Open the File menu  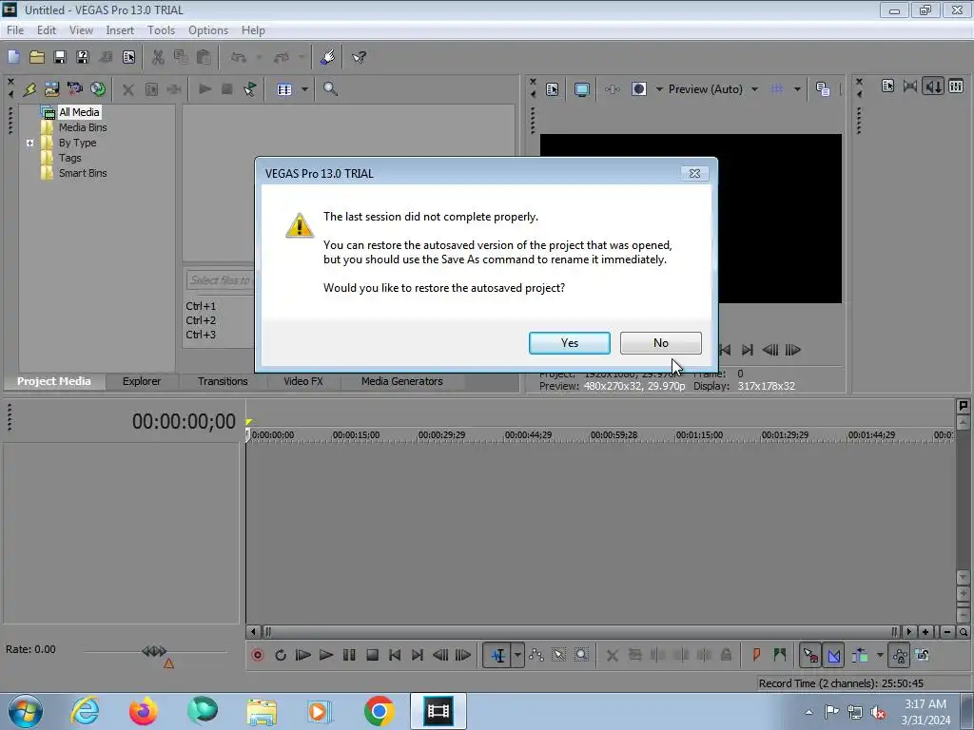pyautogui.click(x=15, y=29)
